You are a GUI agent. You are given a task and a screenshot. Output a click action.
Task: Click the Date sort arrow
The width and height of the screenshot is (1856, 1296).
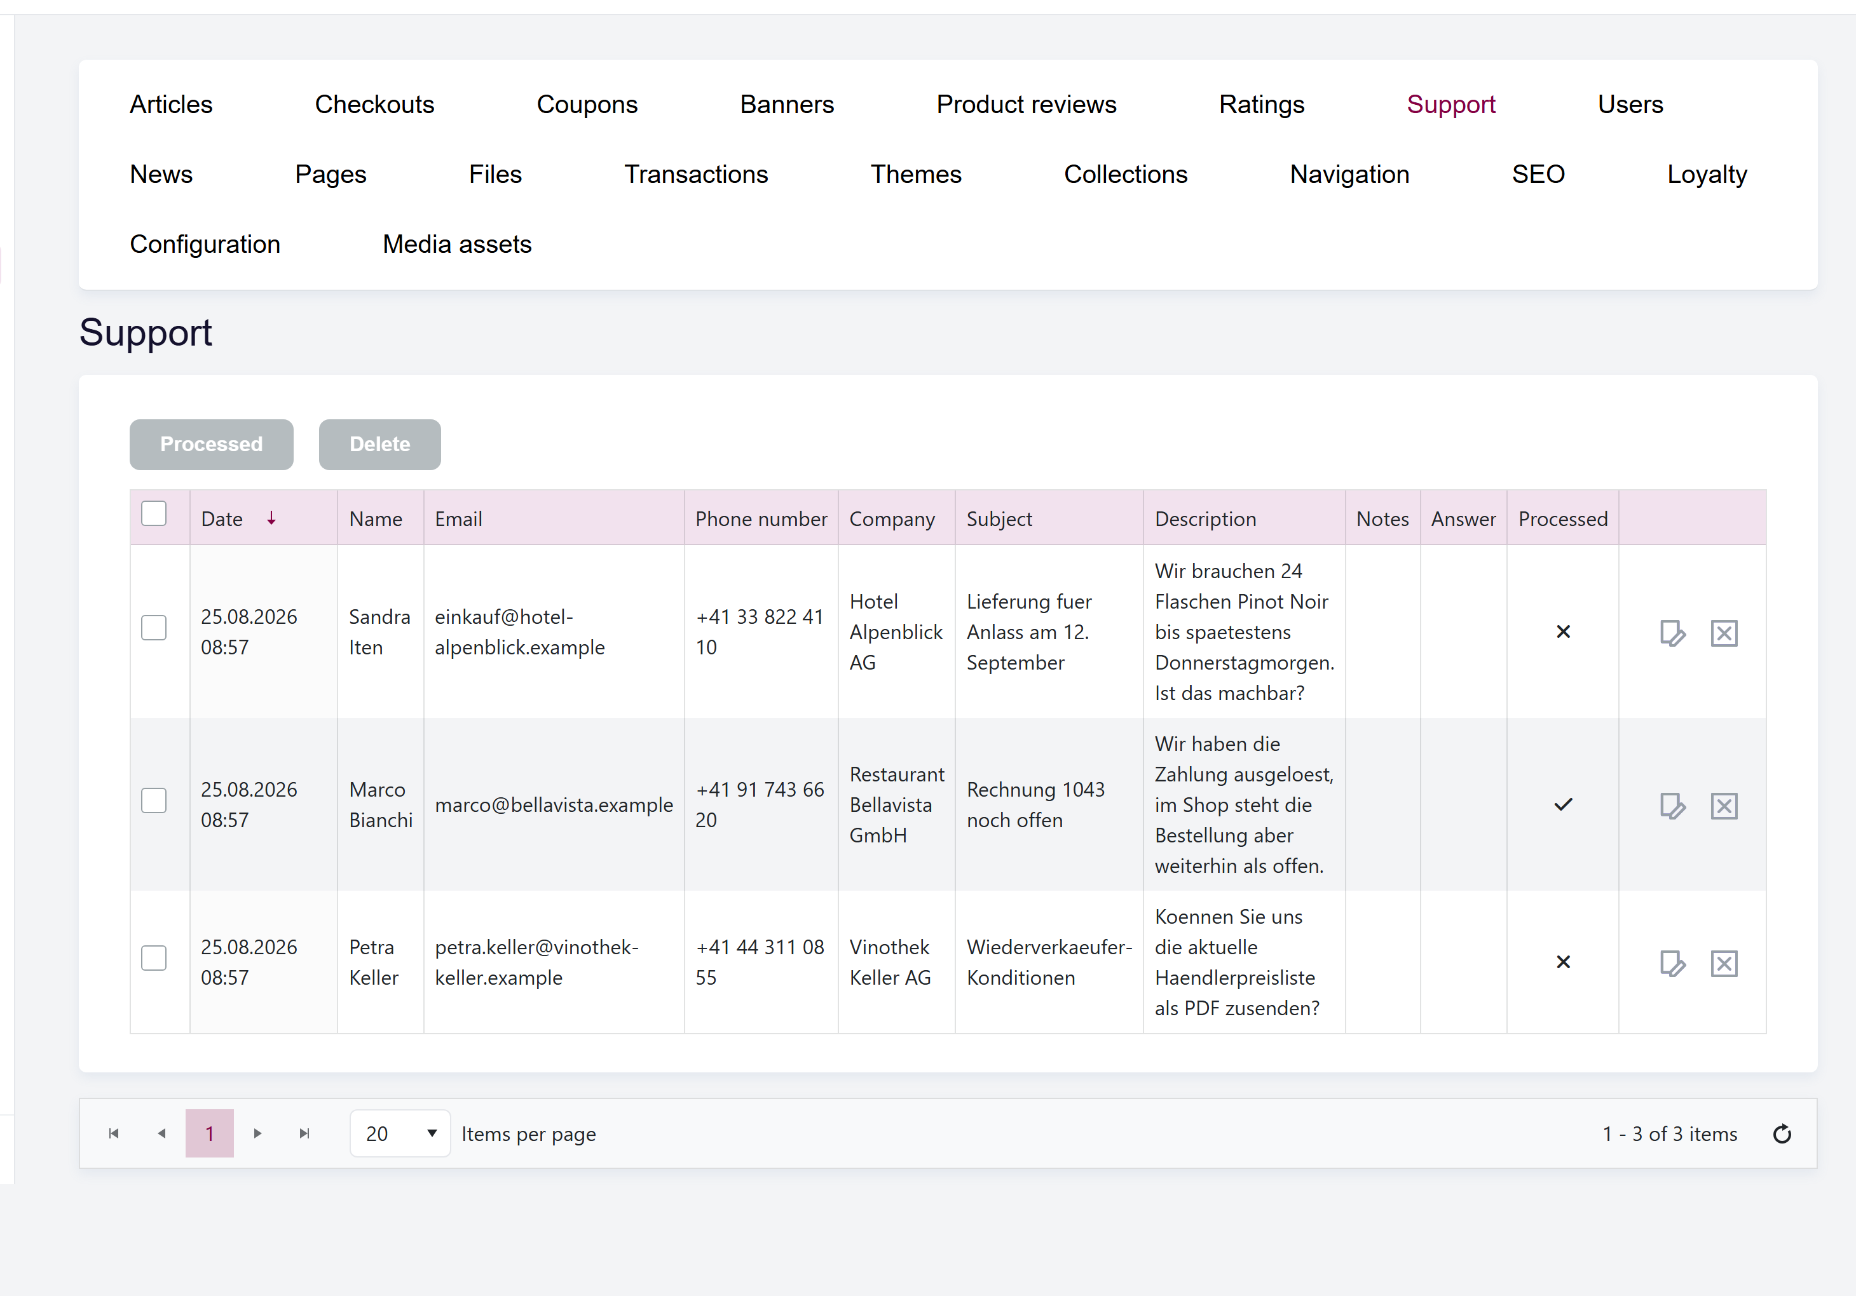click(271, 519)
